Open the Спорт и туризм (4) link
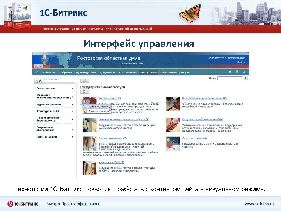 pos(194,138)
